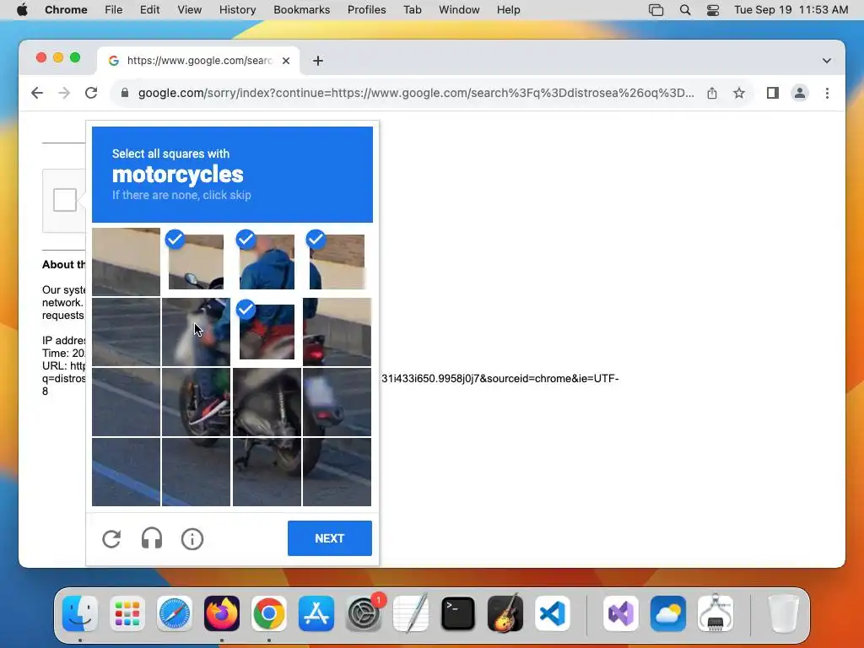Screen dimensions: 864x648
Task: Select tile with rider's red sneaker
Action: (196, 402)
